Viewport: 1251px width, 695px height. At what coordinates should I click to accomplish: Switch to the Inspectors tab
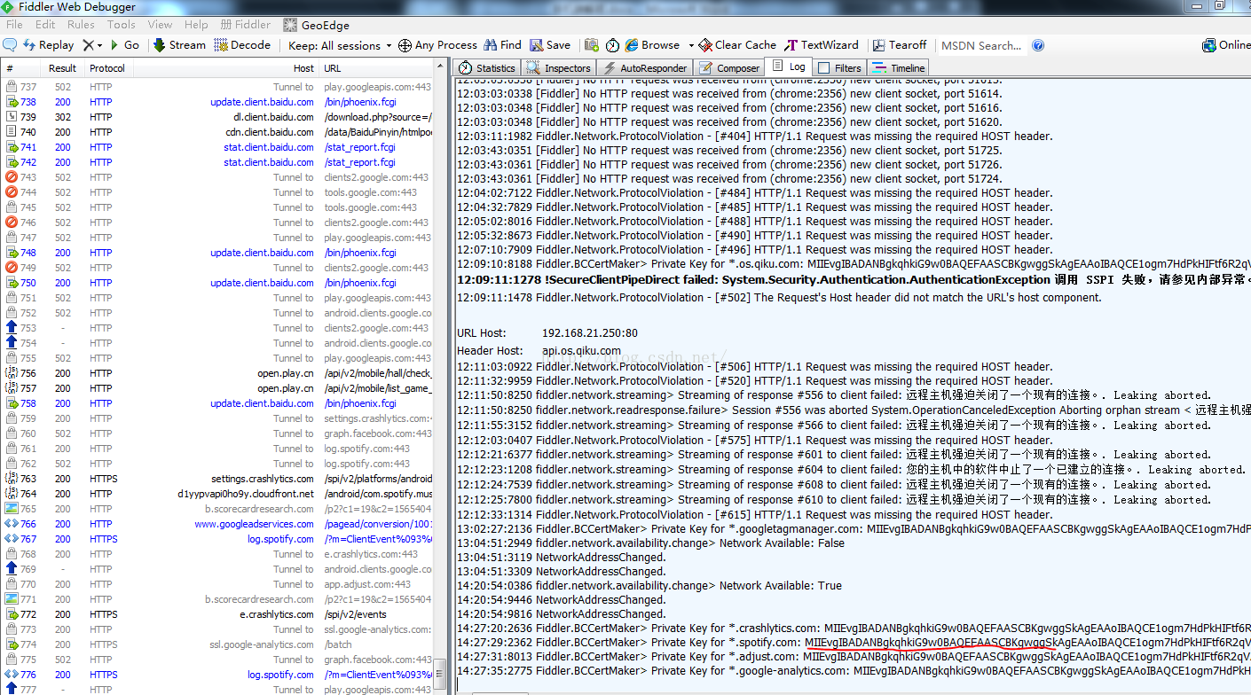pyautogui.click(x=559, y=67)
